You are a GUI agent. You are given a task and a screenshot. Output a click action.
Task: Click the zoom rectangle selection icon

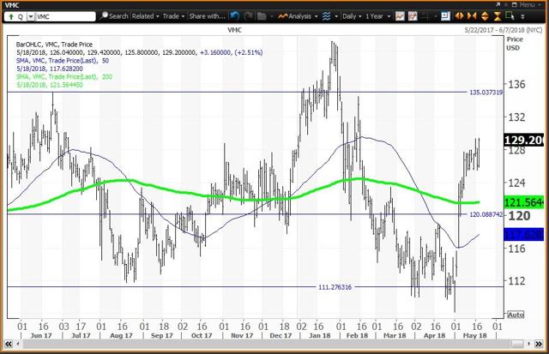click(510, 16)
